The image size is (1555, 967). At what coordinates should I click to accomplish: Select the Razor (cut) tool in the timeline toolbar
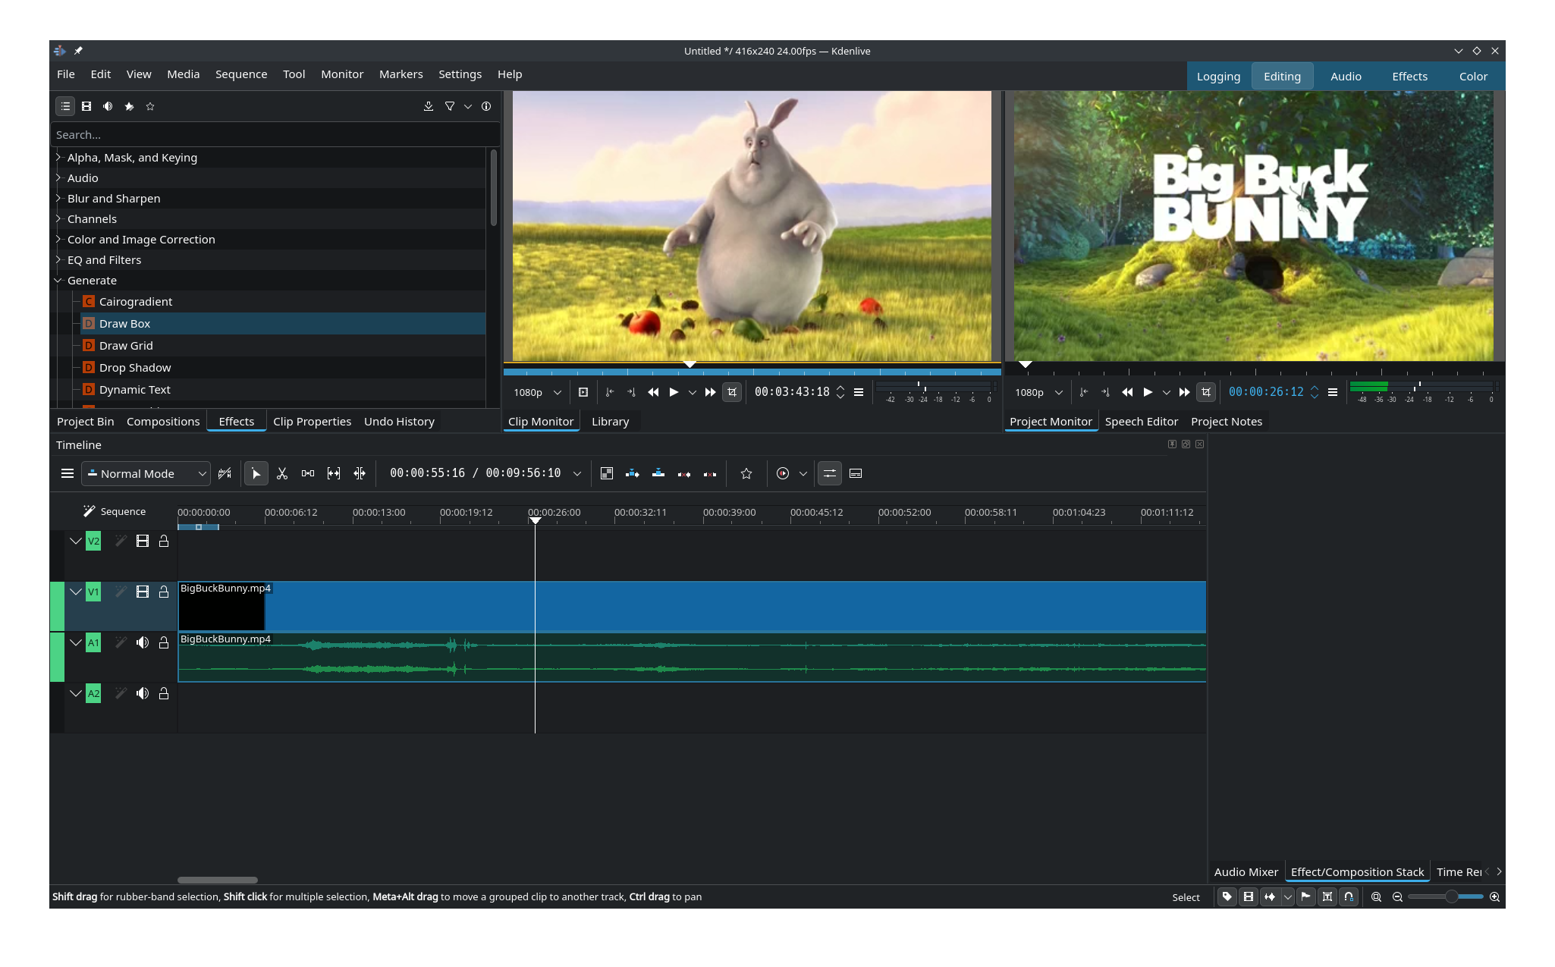282,473
